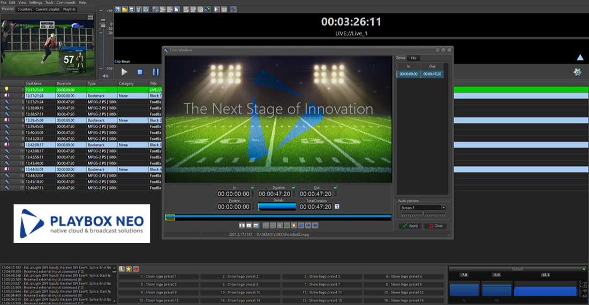Click the TC icon beside Total Duration
589x305 pixels.
pos(337,207)
